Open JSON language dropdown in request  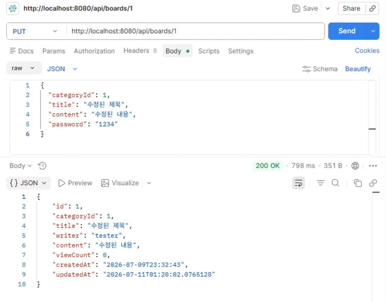(x=62, y=69)
